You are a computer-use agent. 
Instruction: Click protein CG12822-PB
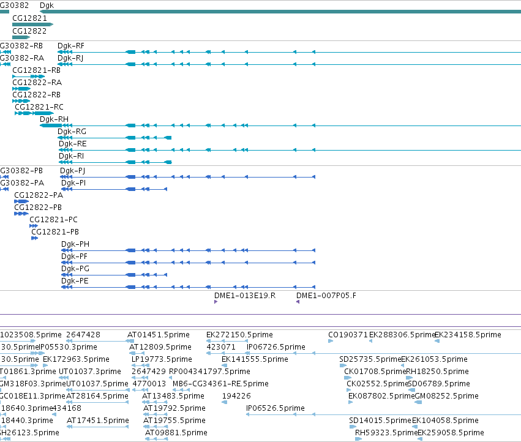[38, 208]
